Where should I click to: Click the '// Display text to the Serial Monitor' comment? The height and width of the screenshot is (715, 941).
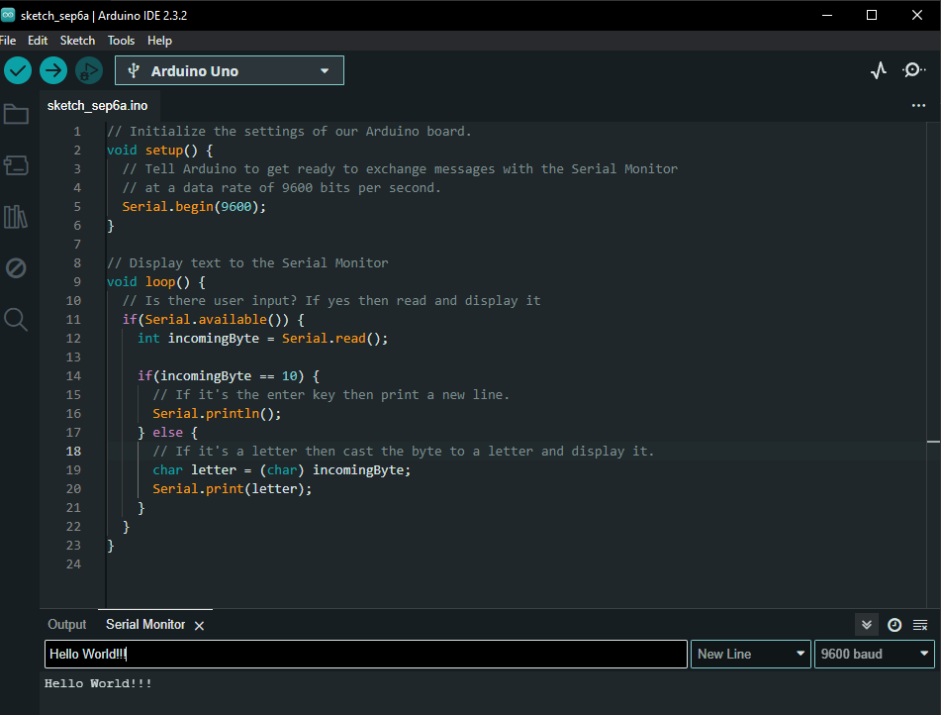(247, 263)
